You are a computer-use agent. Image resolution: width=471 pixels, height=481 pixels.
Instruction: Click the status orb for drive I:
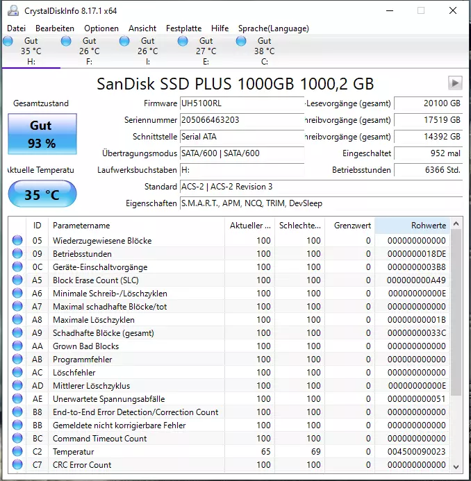tap(124, 41)
